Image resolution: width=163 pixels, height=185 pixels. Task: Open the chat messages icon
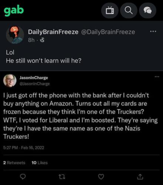coord(147,11)
